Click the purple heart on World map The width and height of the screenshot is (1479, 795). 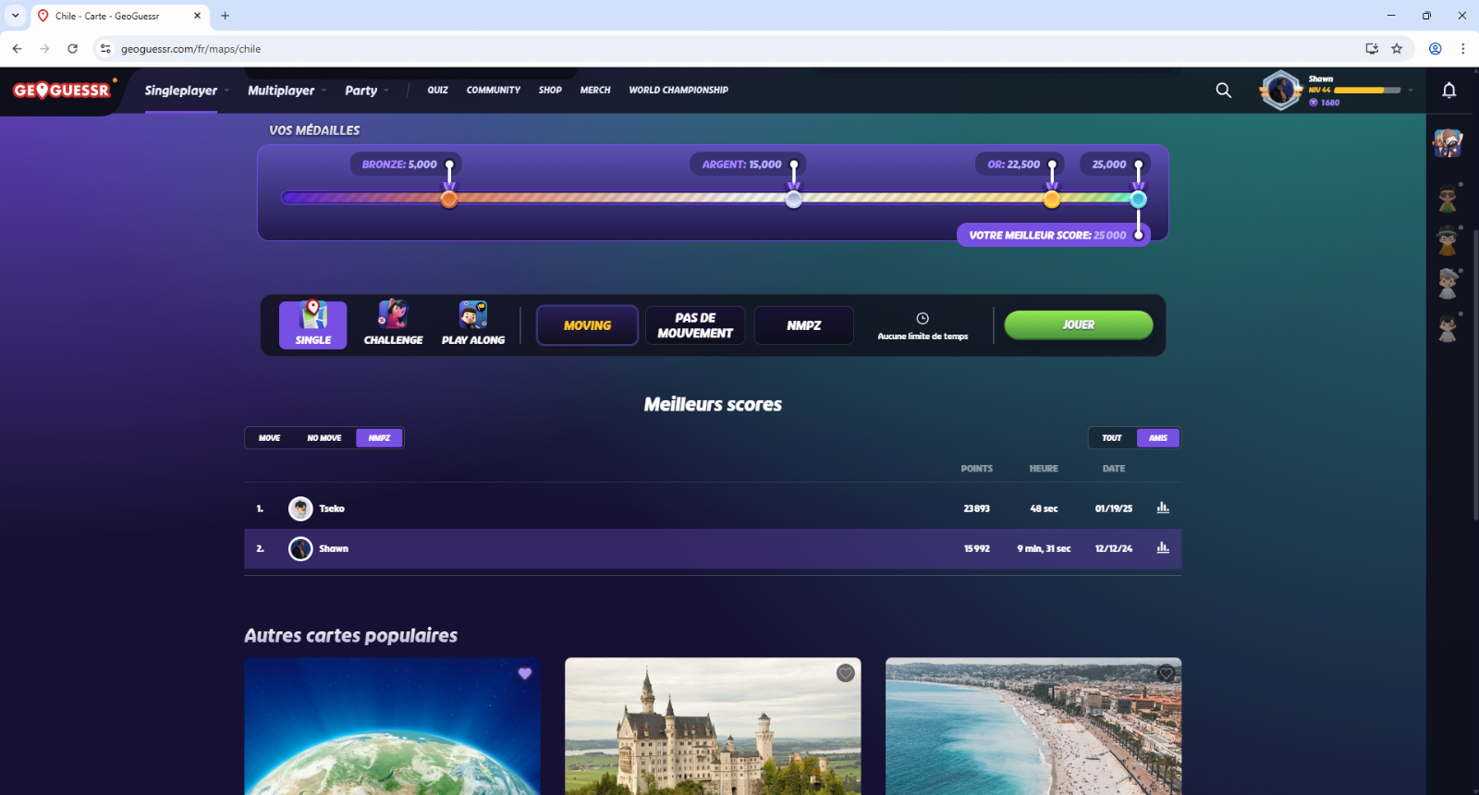coord(525,673)
